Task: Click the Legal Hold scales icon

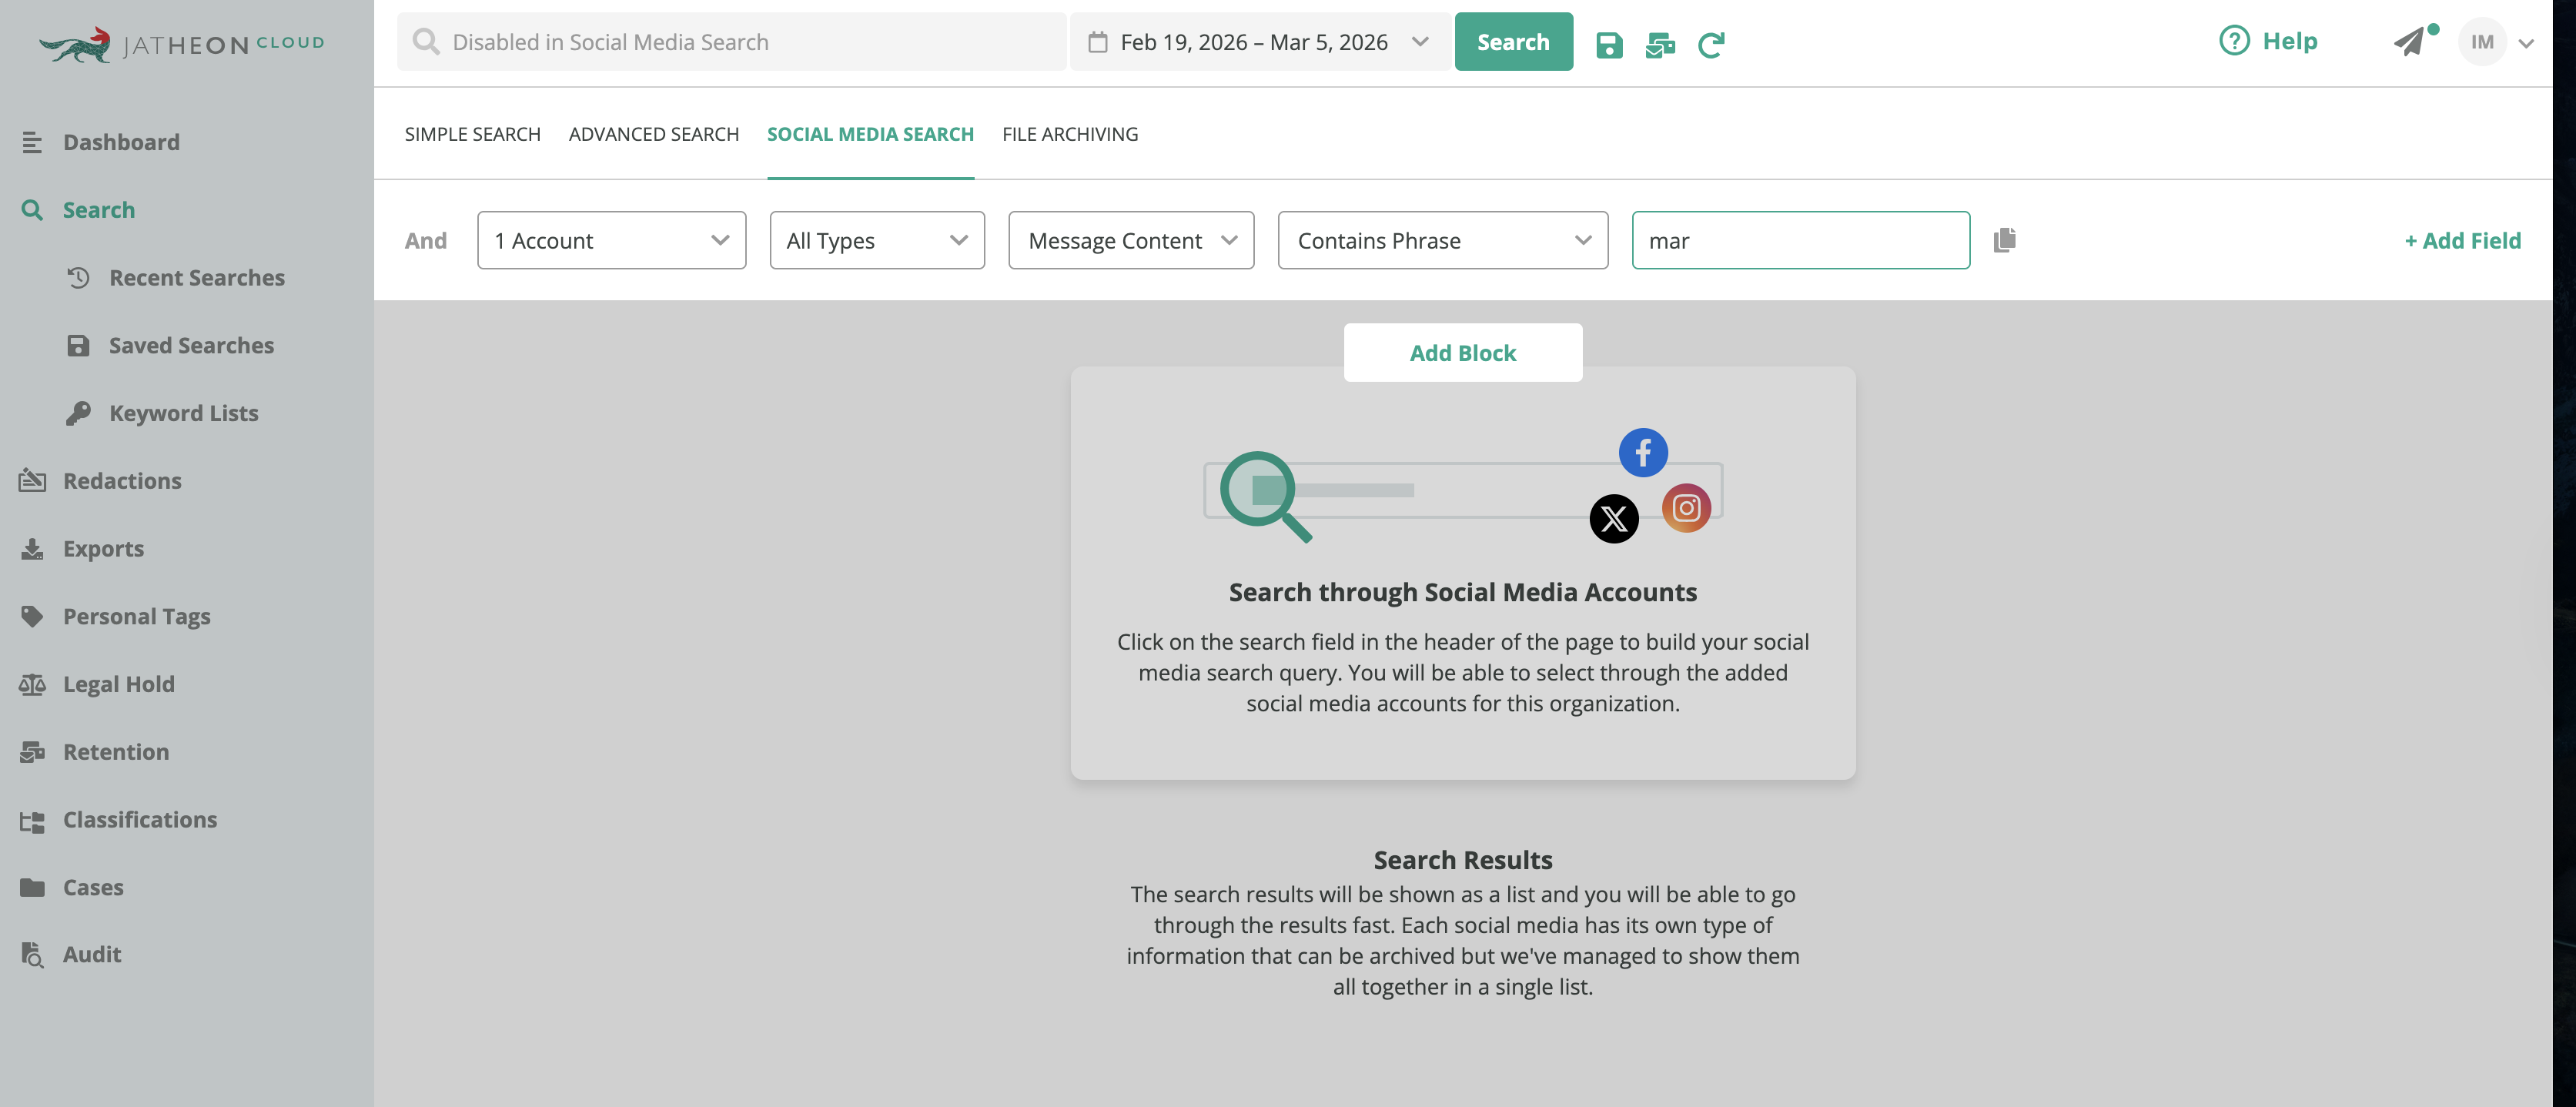Action: (x=32, y=684)
